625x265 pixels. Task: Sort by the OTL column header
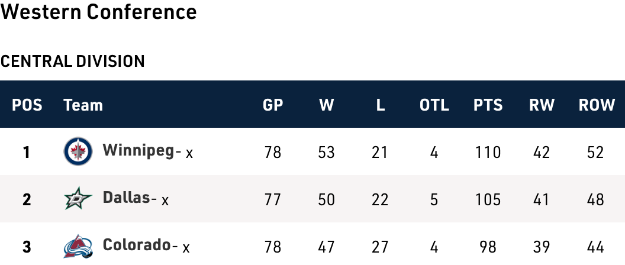434,105
